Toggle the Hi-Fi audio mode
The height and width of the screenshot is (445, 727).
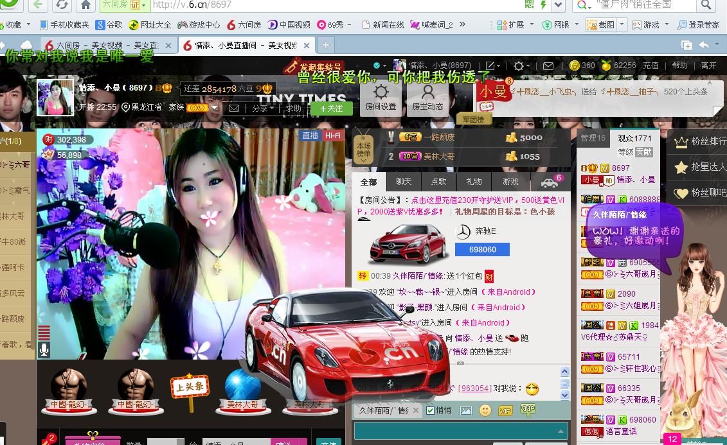[333, 135]
